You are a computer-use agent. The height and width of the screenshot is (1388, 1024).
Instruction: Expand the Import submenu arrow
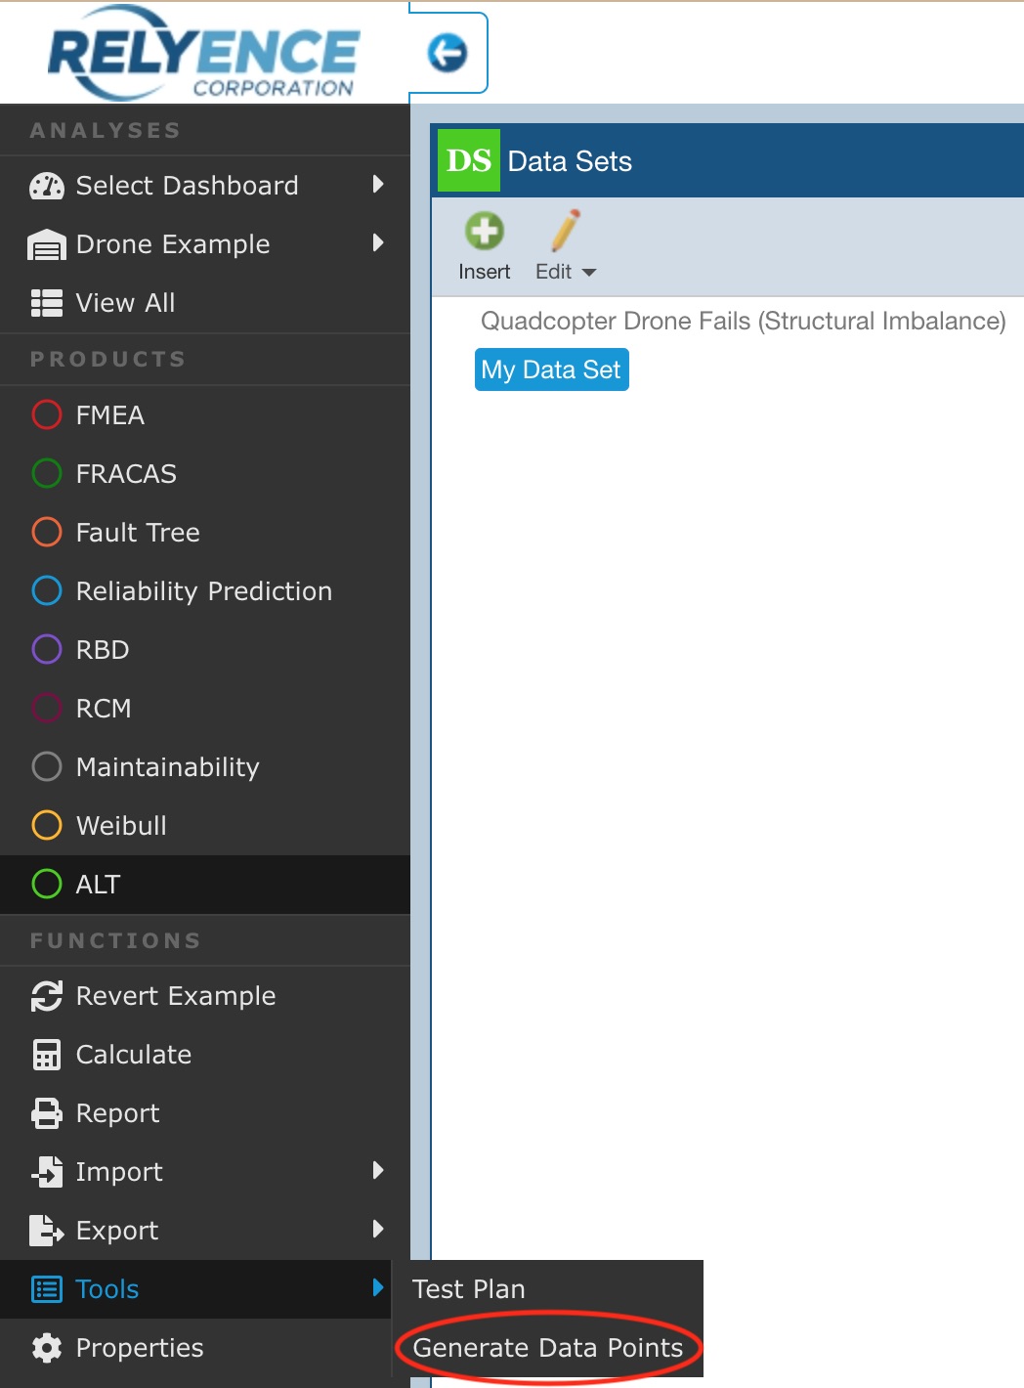coord(378,1171)
